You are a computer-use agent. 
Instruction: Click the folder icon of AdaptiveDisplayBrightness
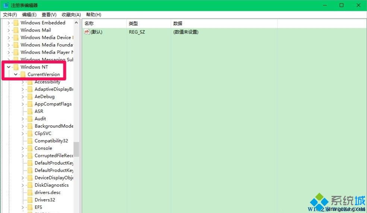tap(30, 89)
